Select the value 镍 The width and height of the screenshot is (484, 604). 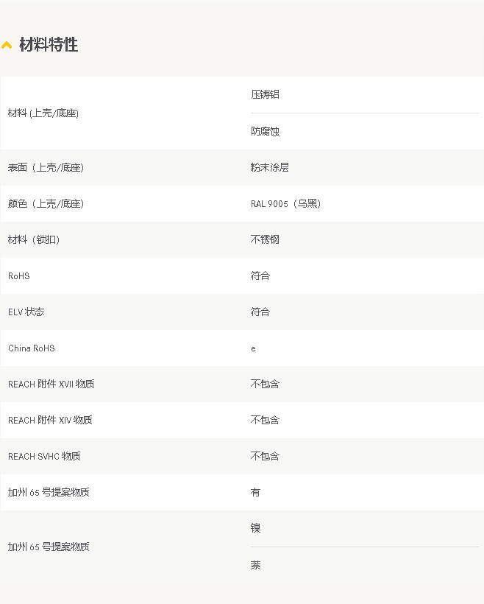(x=255, y=528)
